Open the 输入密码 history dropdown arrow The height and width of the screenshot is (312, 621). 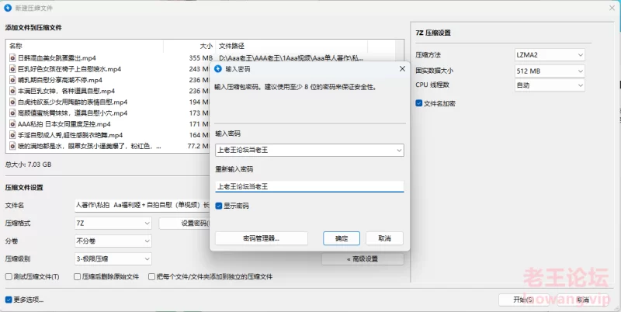399,151
